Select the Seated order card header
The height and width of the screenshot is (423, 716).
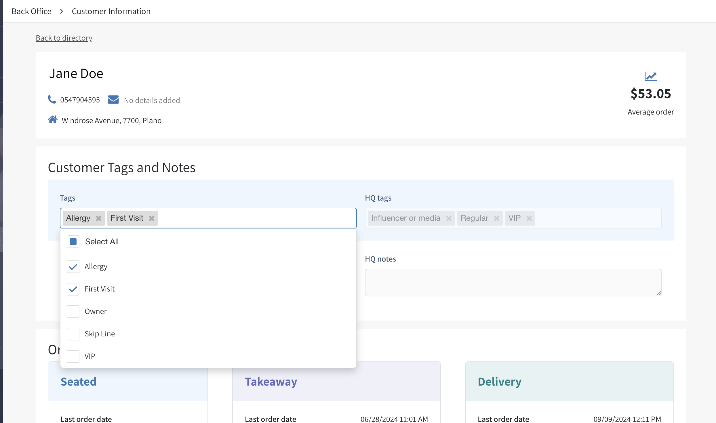[x=128, y=384]
